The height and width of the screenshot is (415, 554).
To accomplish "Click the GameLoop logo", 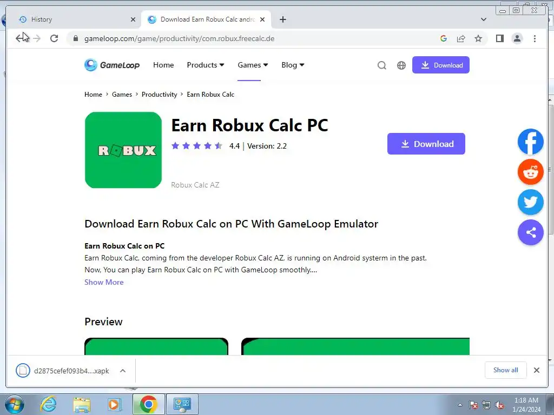I will (x=112, y=65).
